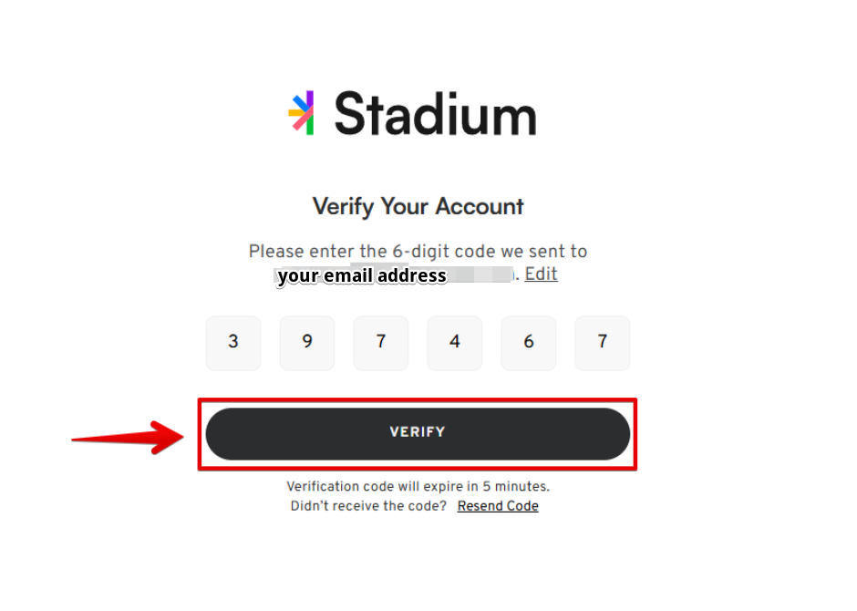This screenshot has width=857, height=611.
Task: Click the red arrow pointing at Verify
Action: pos(128,437)
